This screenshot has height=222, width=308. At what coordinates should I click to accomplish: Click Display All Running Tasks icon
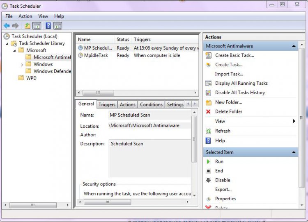click(208, 83)
